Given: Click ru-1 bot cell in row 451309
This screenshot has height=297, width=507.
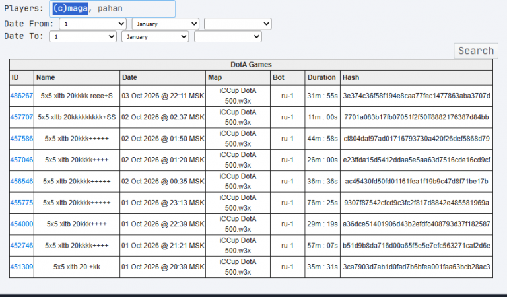Looking at the screenshot, I should pos(287,267).
